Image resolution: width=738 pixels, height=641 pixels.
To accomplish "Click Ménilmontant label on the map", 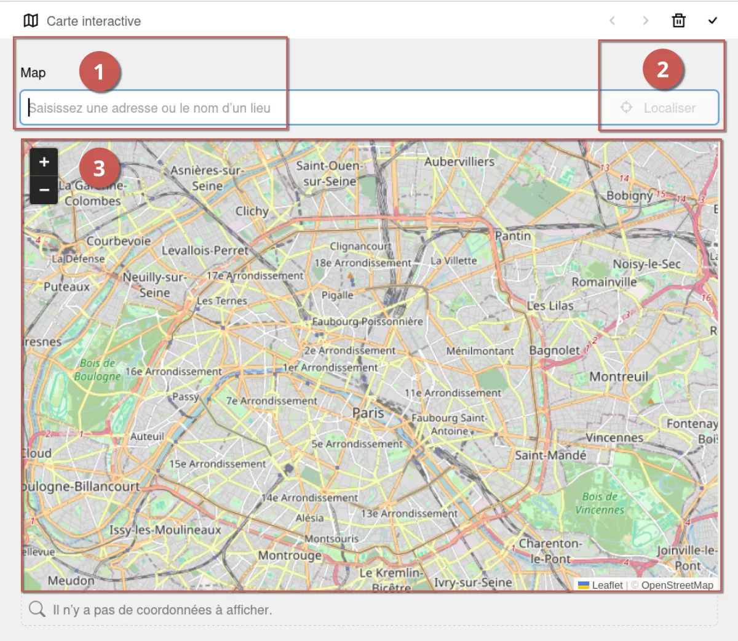I will point(480,351).
